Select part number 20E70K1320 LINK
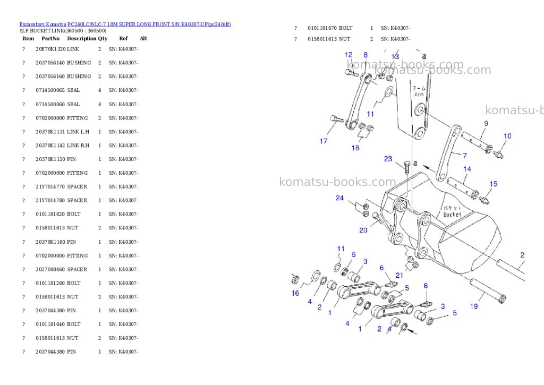The image size is (544, 385). (57, 49)
